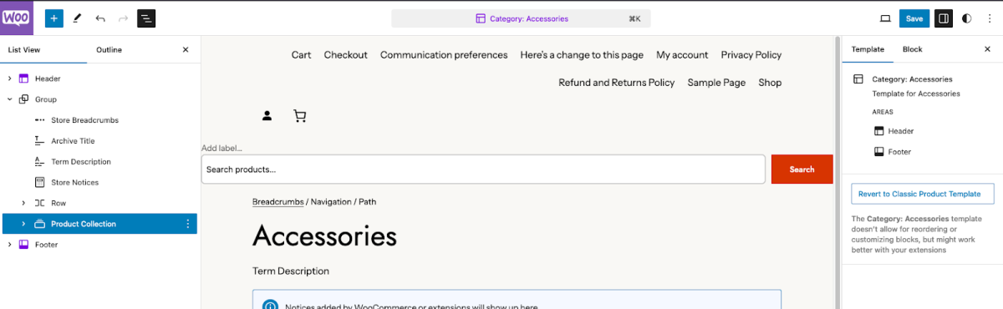Expand the Header item in List View
This screenshot has width=1003, height=309.
pyautogui.click(x=10, y=79)
